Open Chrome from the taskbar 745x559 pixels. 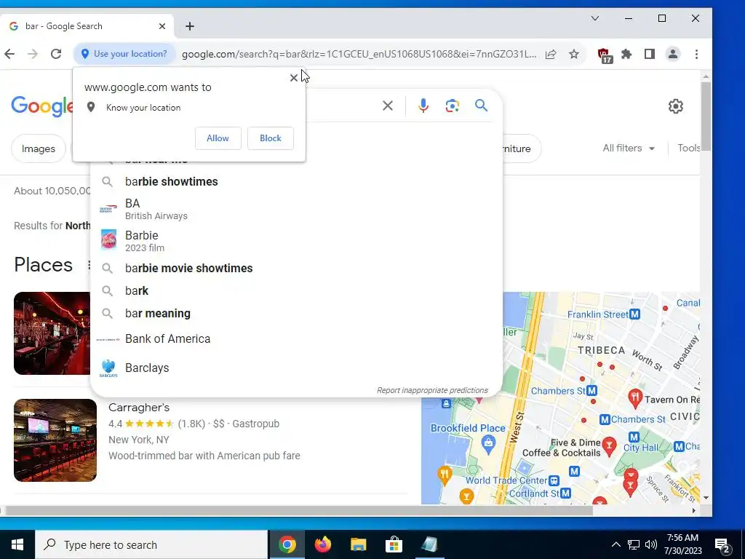pyautogui.click(x=287, y=544)
